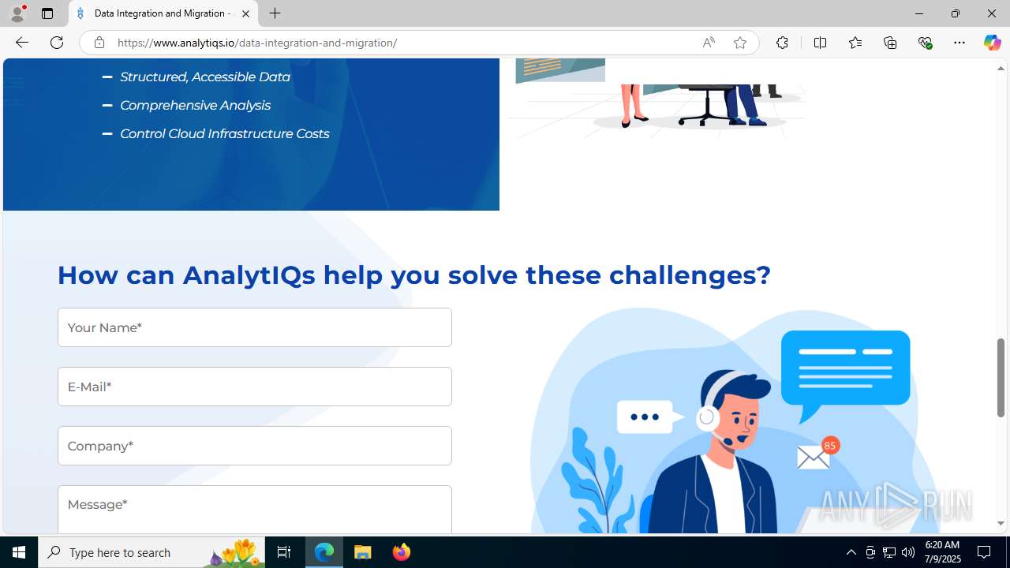Open Microsoft Edge from the taskbar

point(324,552)
